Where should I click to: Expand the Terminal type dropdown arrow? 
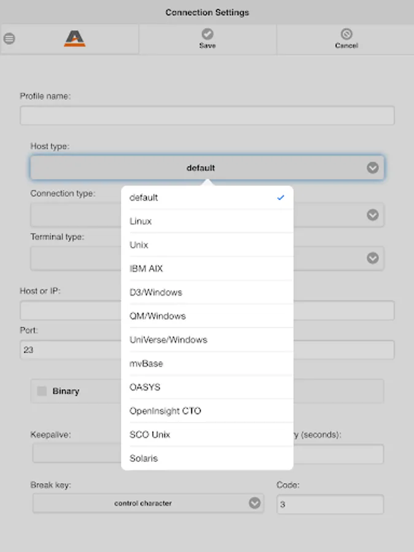(372, 258)
